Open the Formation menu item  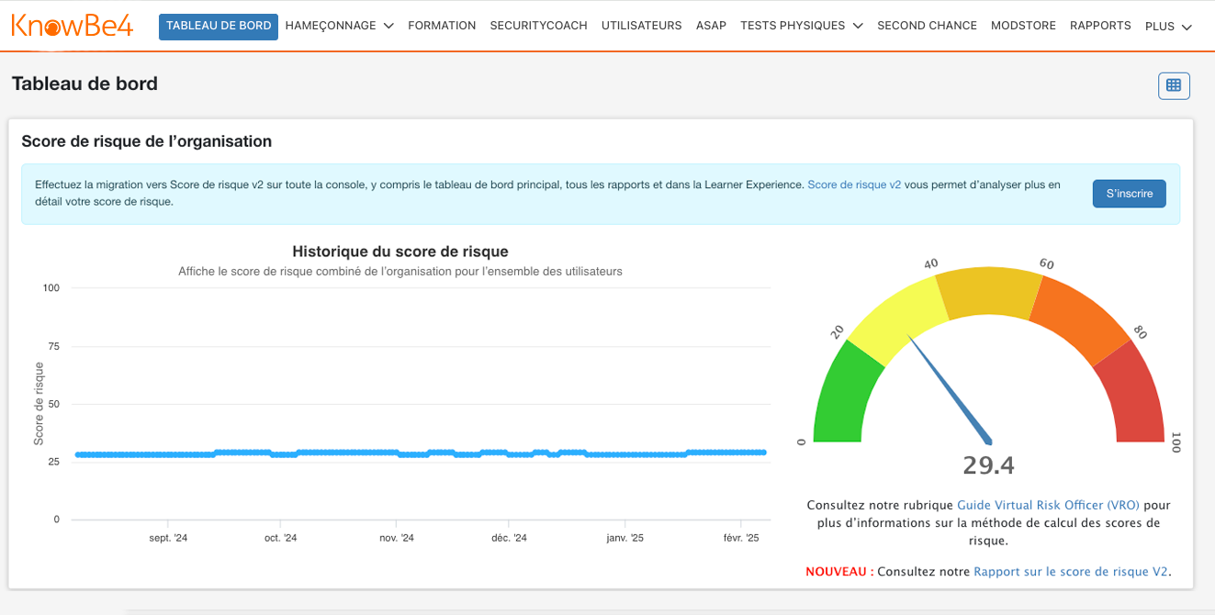pyautogui.click(x=442, y=26)
